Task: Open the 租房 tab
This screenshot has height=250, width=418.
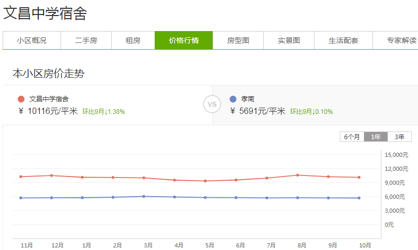Action: click(x=133, y=40)
